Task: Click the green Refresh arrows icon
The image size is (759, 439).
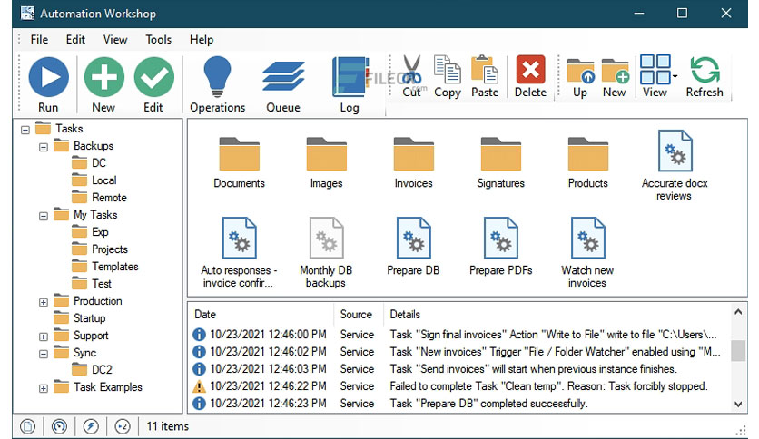Action: pos(705,70)
